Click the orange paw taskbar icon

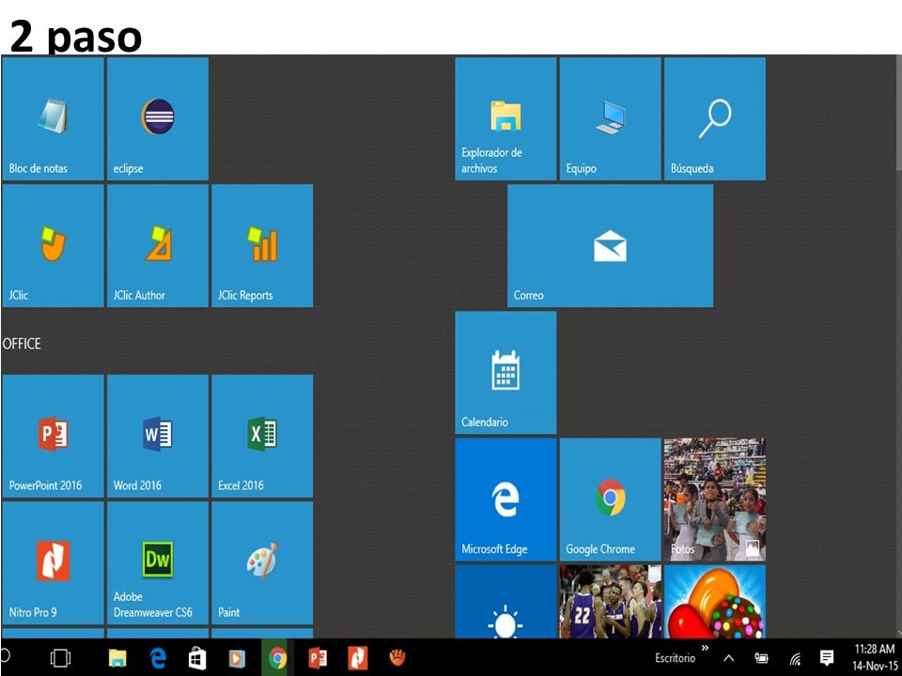pos(397,657)
